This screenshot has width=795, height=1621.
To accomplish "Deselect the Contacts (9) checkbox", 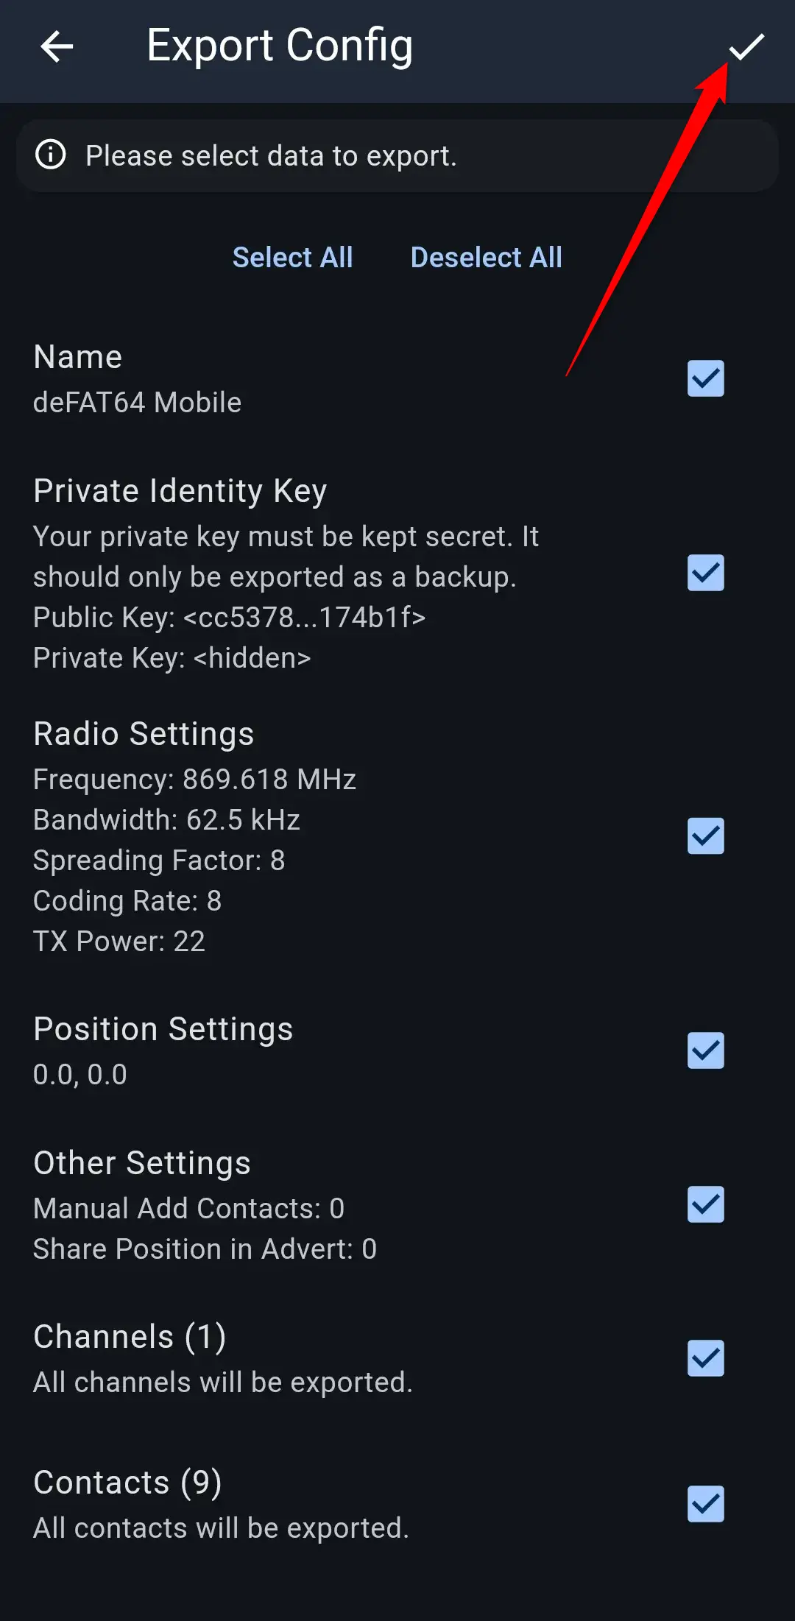I will (705, 1504).
